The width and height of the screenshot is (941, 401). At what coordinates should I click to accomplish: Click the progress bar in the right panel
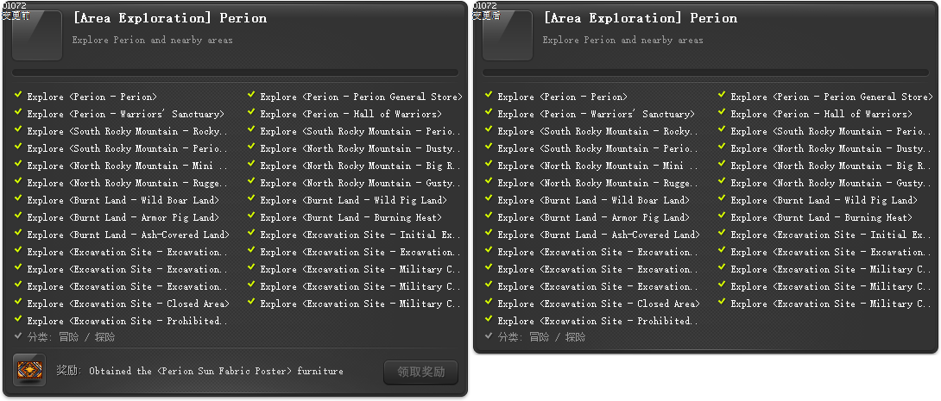pos(706,73)
